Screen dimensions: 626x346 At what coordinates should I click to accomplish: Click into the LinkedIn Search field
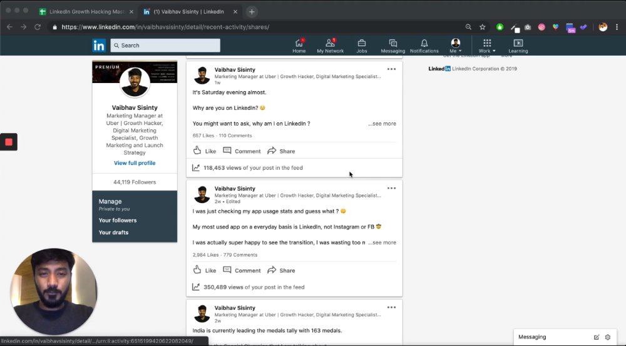(165, 46)
